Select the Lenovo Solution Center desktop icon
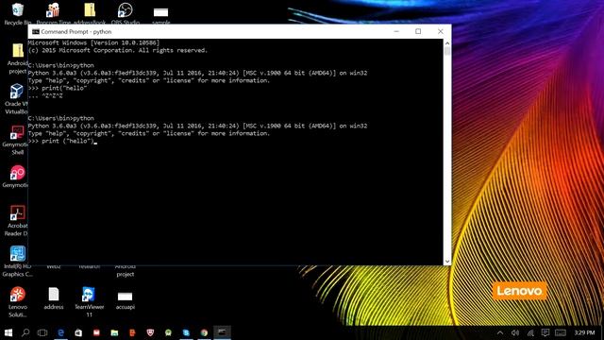604x340 pixels. click(x=18, y=302)
